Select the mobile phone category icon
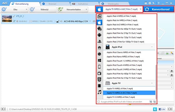This screenshot has height=112, width=175. point(99,67)
